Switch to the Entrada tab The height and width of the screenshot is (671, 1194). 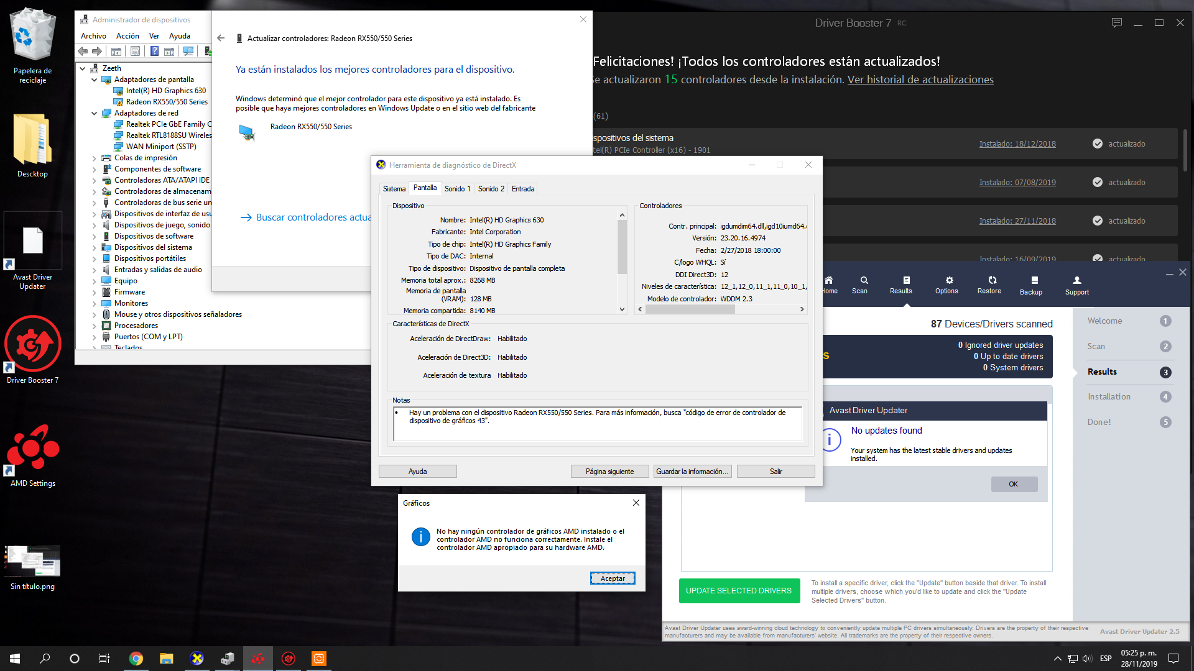tap(523, 189)
